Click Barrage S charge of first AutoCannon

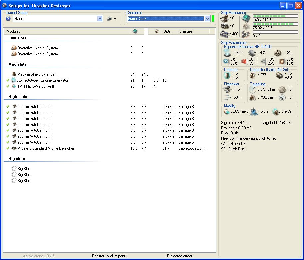point(186,107)
